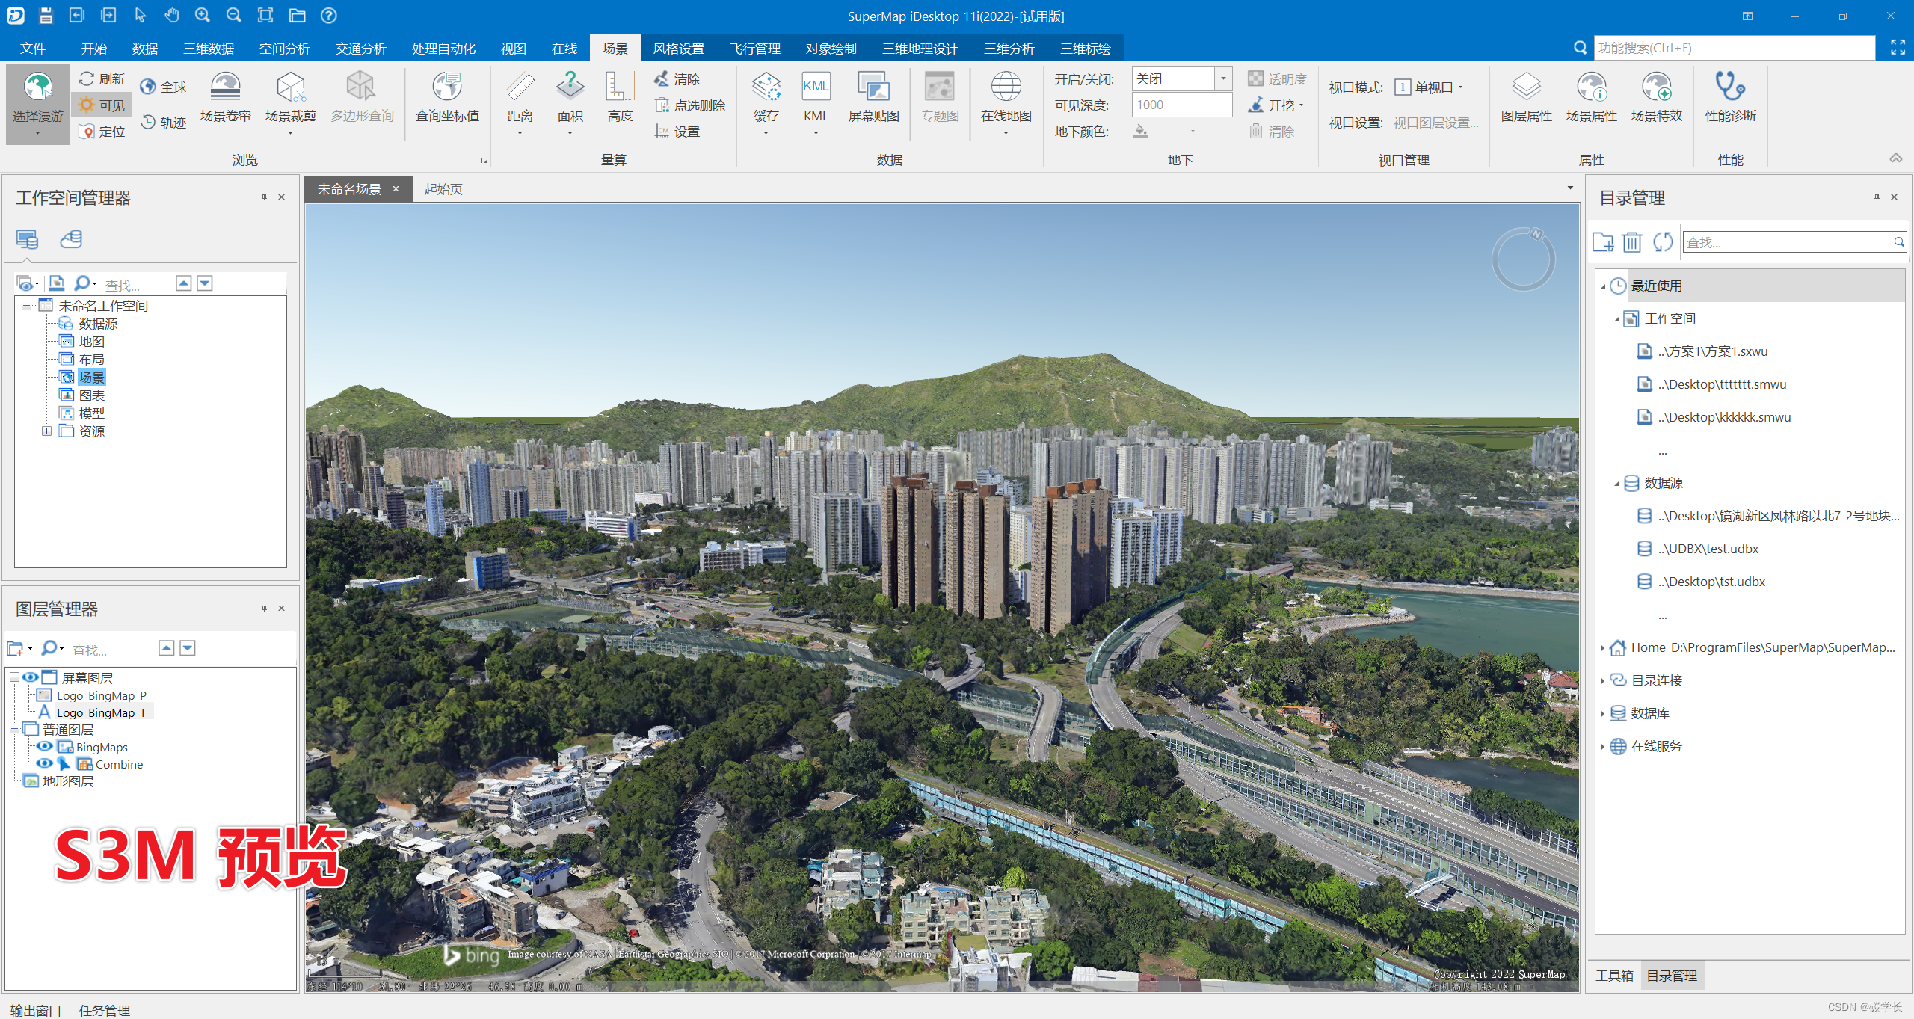Open the 三维数据 ribbon tab
Image resolution: width=1914 pixels, height=1019 pixels.
point(209,48)
